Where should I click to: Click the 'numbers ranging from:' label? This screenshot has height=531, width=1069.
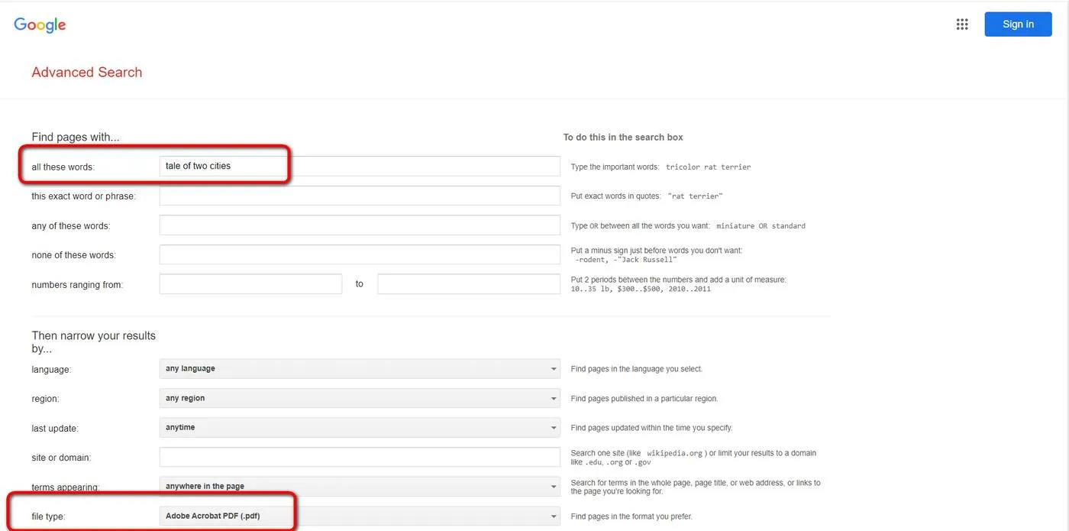[77, 285]
